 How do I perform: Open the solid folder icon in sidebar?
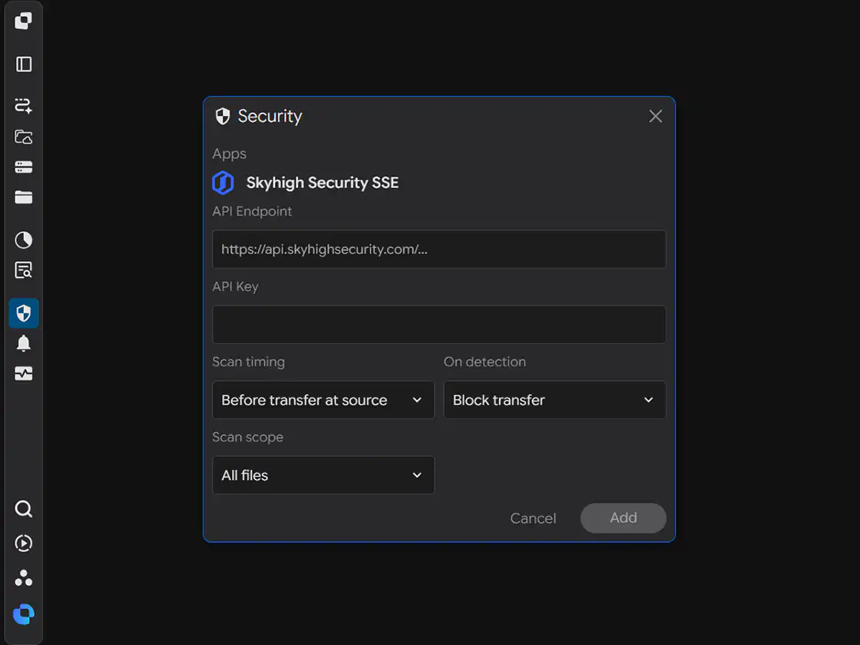pos(24,197)
